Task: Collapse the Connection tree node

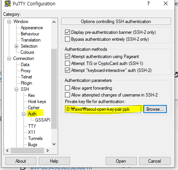Action: pos(9,58)
